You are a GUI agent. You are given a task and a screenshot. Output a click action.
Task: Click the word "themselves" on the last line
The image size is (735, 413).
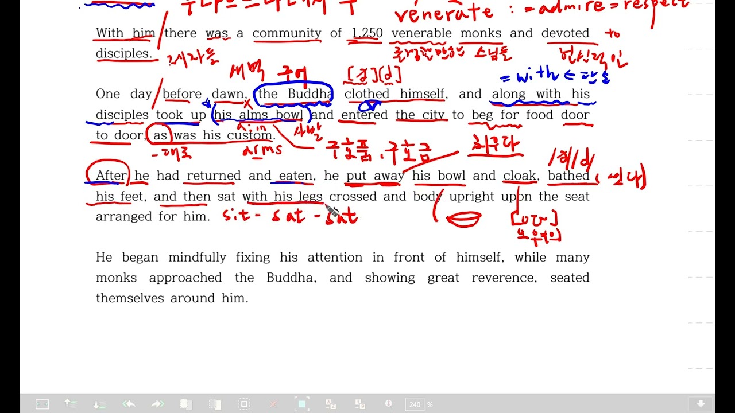(x=130, y=298)
